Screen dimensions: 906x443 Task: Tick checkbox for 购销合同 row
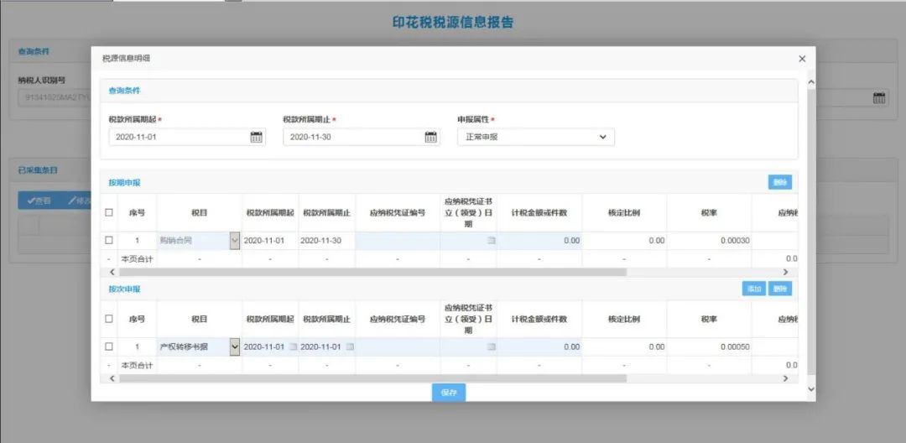[x=109, y=241]
